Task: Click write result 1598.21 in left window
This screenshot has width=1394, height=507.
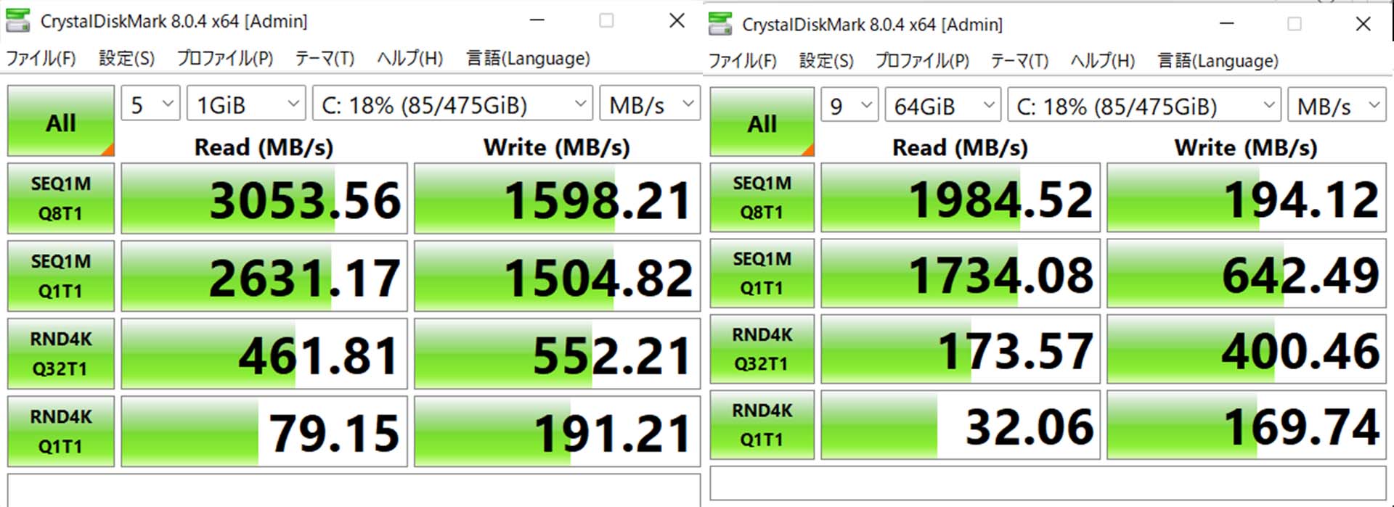Action: coord(557,198)
